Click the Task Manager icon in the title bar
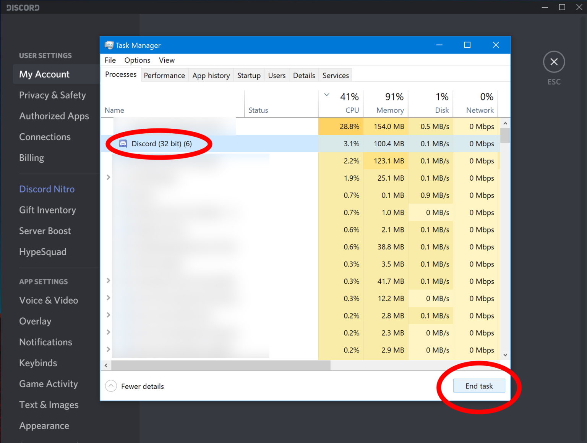 click(109, 45)
